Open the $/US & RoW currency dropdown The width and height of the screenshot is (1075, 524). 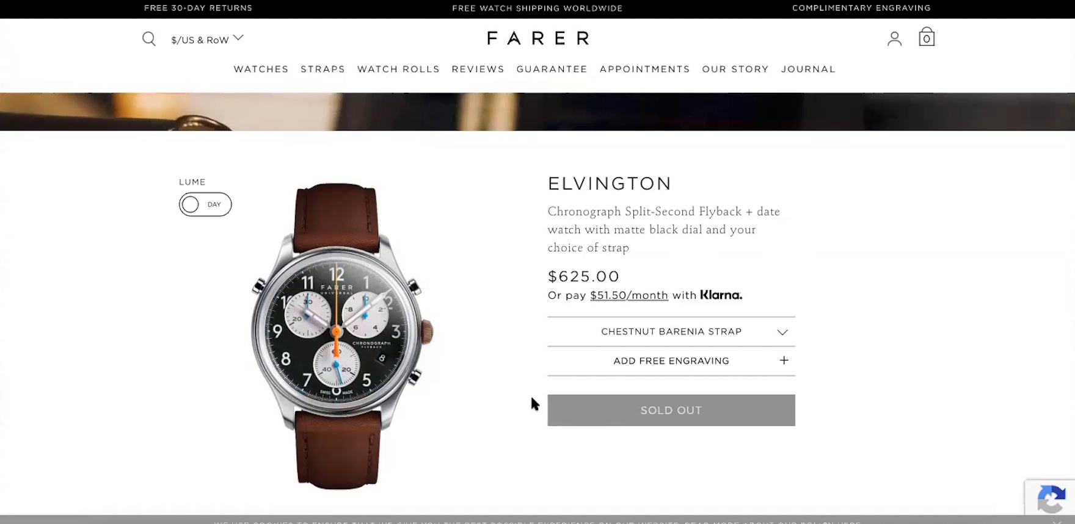[207, 40]
